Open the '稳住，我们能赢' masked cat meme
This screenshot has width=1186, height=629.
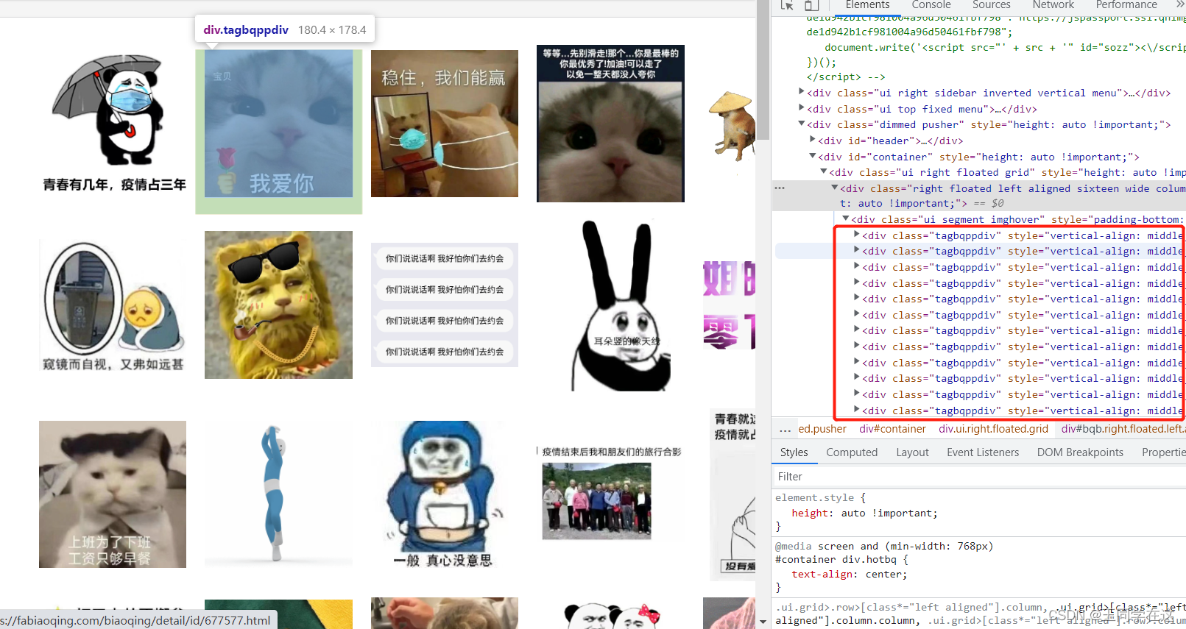tap(445, 124)
